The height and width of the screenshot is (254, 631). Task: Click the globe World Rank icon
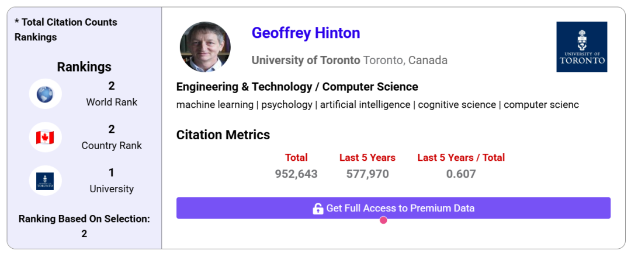(x=45, y=94)
